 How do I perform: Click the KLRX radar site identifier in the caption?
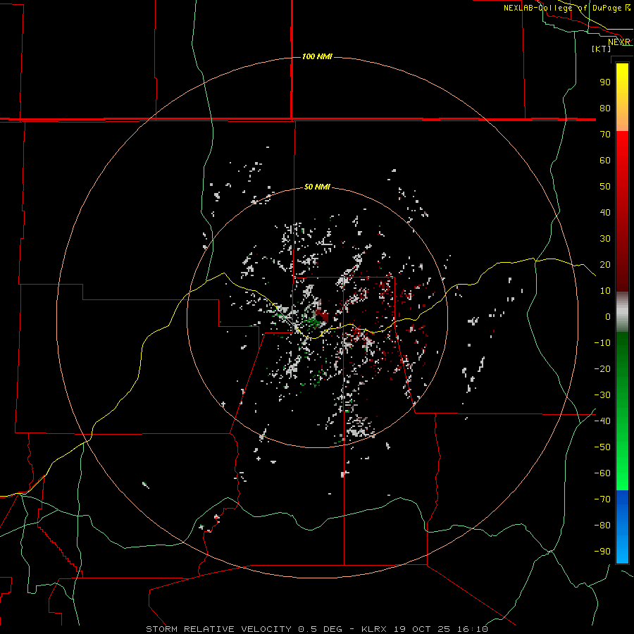374,629
